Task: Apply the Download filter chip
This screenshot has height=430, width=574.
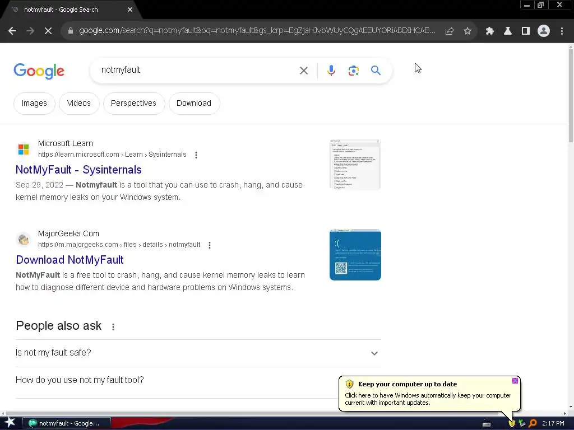Action: click(194, 104)
